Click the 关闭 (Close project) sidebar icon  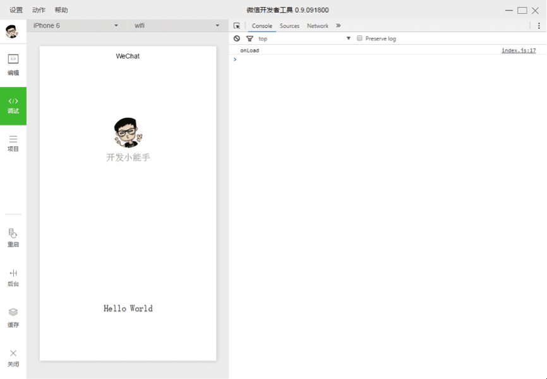click(x=13, y=357)
